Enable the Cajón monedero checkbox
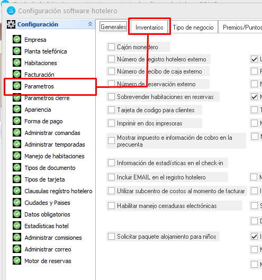Viewport: 262px width, 280px height. (111, 47)
